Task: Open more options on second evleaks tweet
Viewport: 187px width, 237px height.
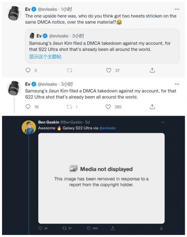Action: point(177,84)
